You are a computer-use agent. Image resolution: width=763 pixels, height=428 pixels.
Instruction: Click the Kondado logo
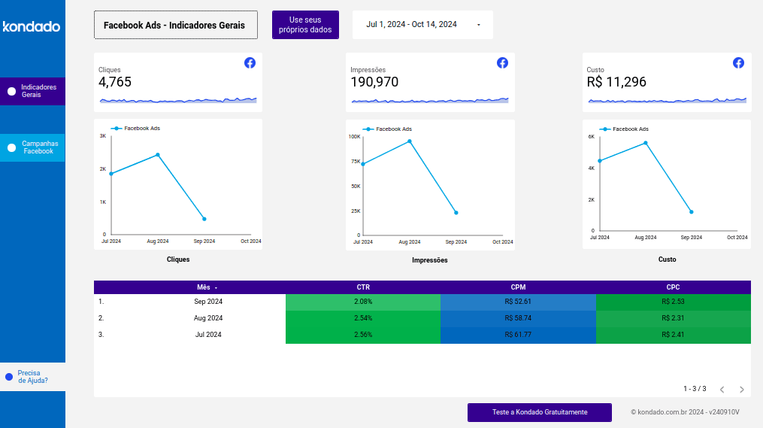32,27
